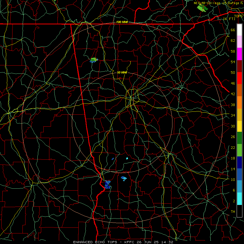Image resolution: width=244 pixels, height=244 pixels.
Task: Click the "50" legend value
Action: (233, 73)
